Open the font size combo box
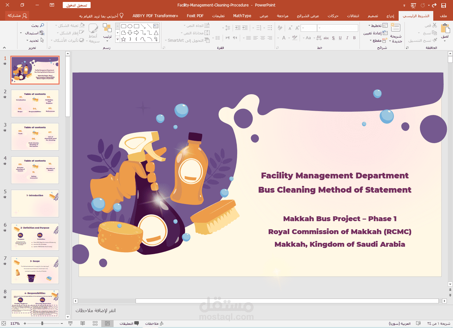 pos(309,28)
